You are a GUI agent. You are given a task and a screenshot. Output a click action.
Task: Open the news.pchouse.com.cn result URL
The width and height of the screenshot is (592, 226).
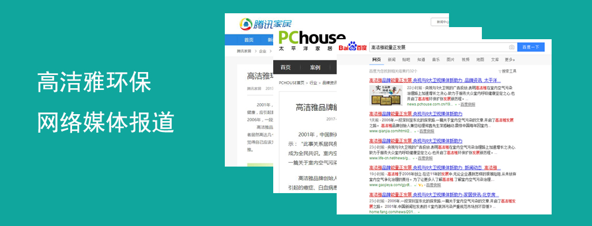pyautogui.click(x=429, y=104)
